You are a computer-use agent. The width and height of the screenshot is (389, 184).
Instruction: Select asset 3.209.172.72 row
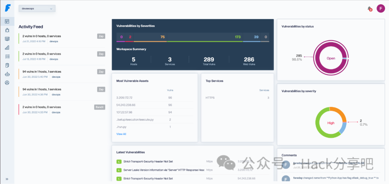[155, 98]
